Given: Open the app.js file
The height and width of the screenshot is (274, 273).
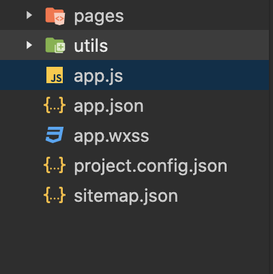Looking at the screenshot, I should [x=98, y=76].
